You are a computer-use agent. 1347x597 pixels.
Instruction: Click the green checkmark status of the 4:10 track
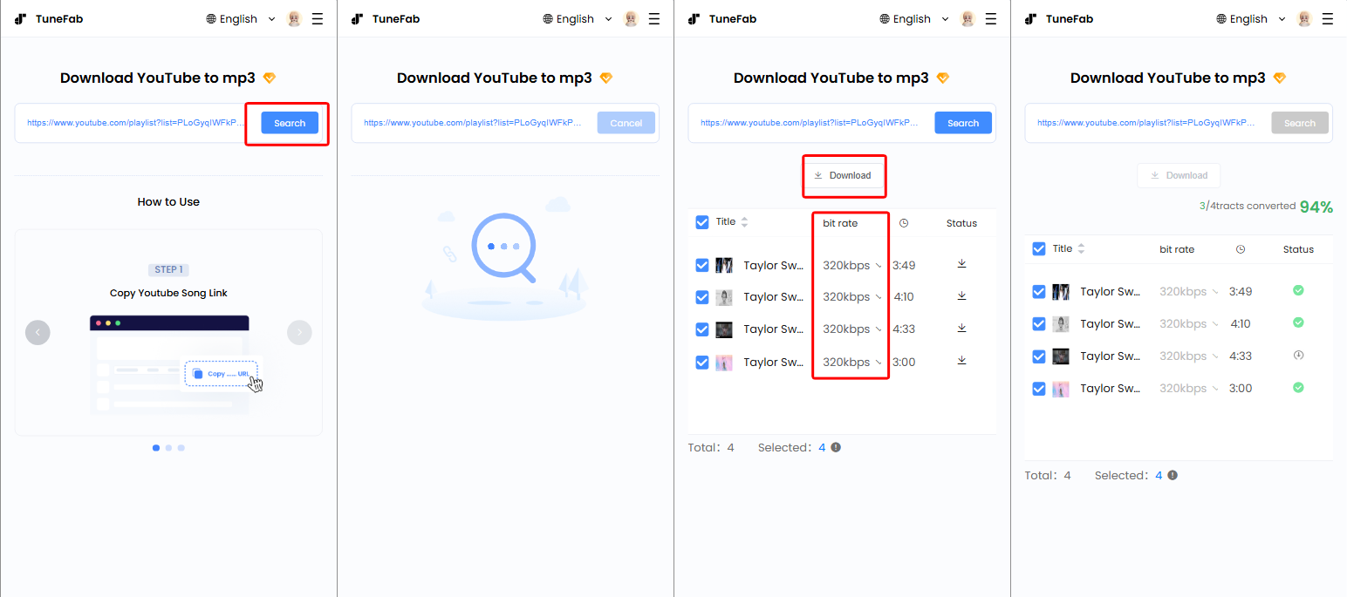1298,322
